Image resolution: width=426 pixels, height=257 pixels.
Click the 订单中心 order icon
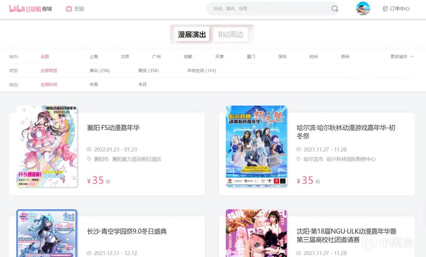pos(385,9)
